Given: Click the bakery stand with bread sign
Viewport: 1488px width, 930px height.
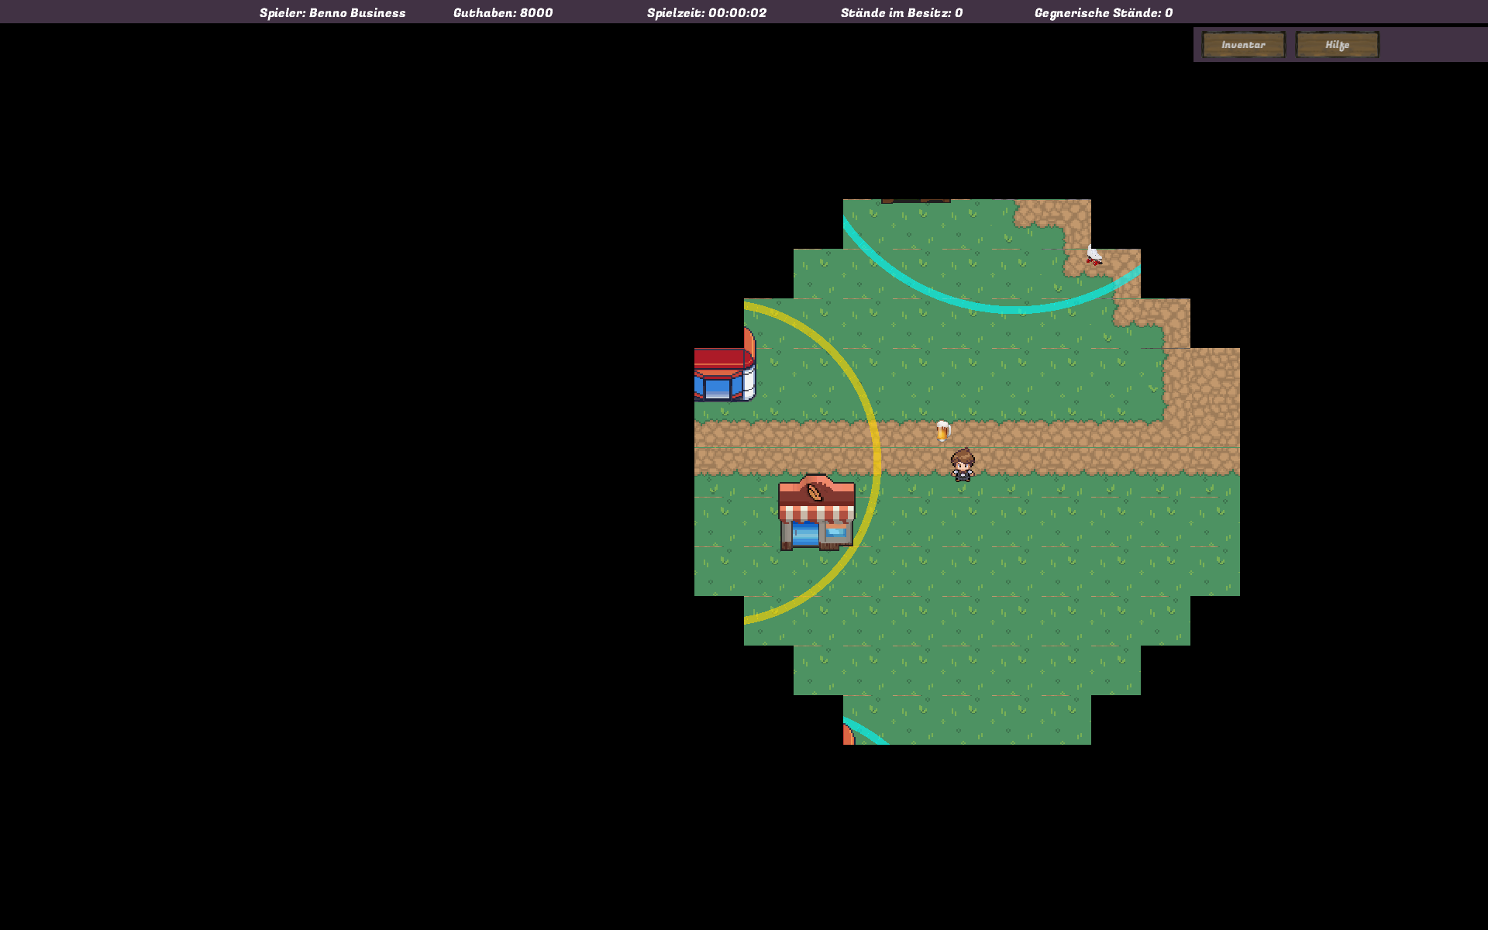Looking at the screenshot, I should [x=817, y=513].
